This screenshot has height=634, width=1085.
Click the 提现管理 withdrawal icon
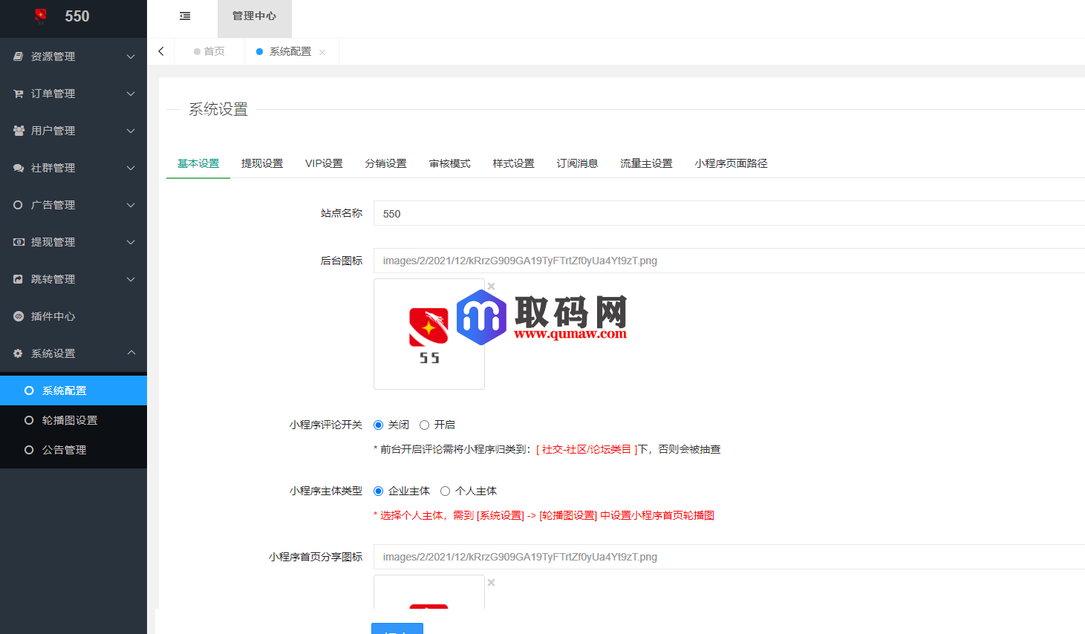[x=18, y=242]
